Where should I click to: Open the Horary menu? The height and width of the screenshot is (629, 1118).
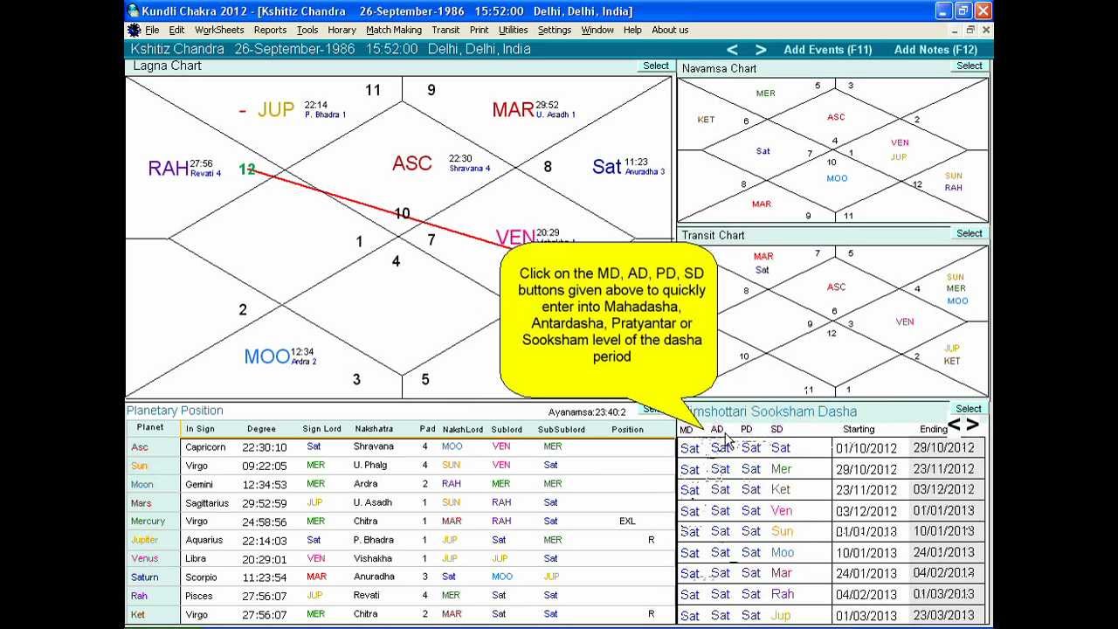click(342, 30)
